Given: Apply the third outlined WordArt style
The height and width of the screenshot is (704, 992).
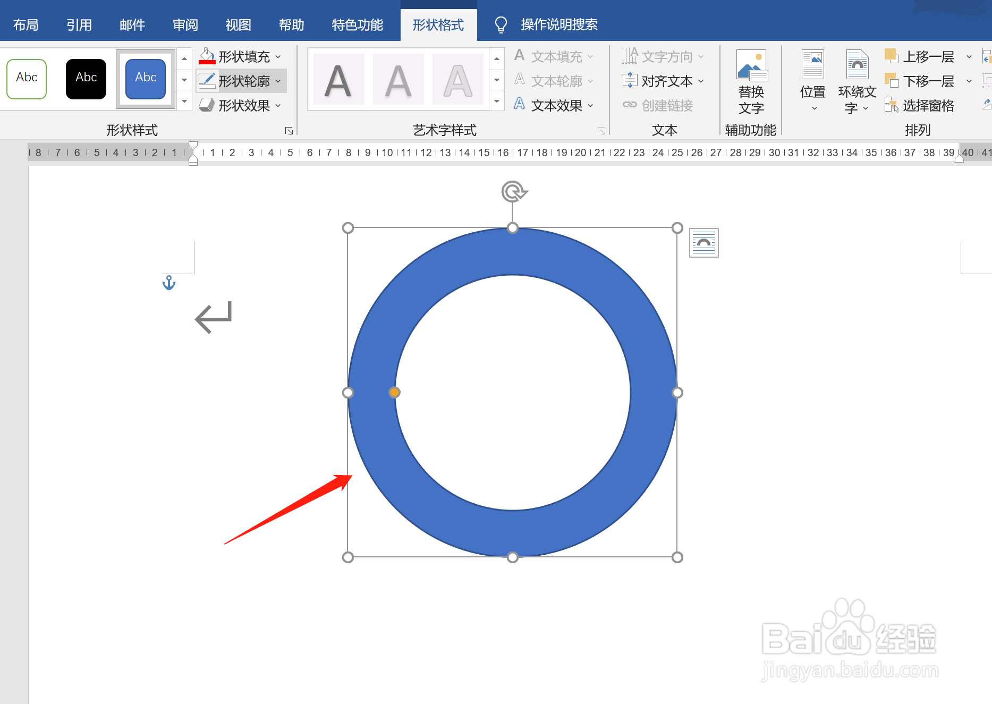Looking at the screenshot, I should [457, 79].
